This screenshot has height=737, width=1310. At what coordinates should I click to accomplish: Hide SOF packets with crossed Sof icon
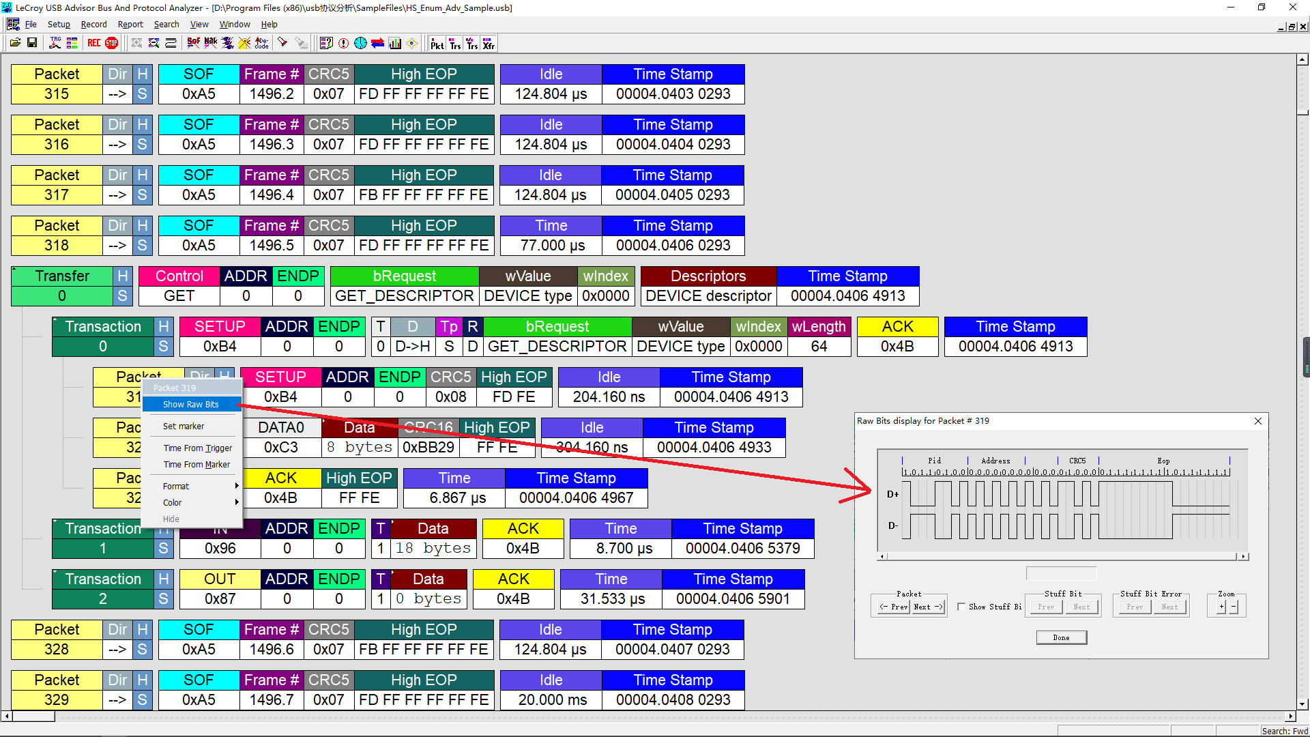[x=194, y=44]
